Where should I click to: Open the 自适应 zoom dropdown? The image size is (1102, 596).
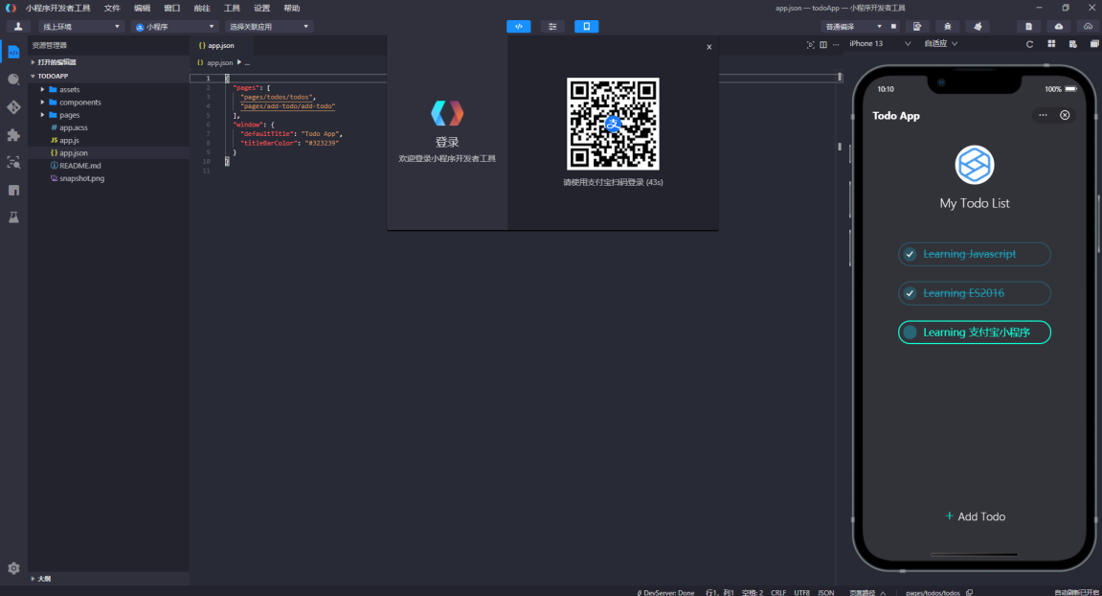940,44
